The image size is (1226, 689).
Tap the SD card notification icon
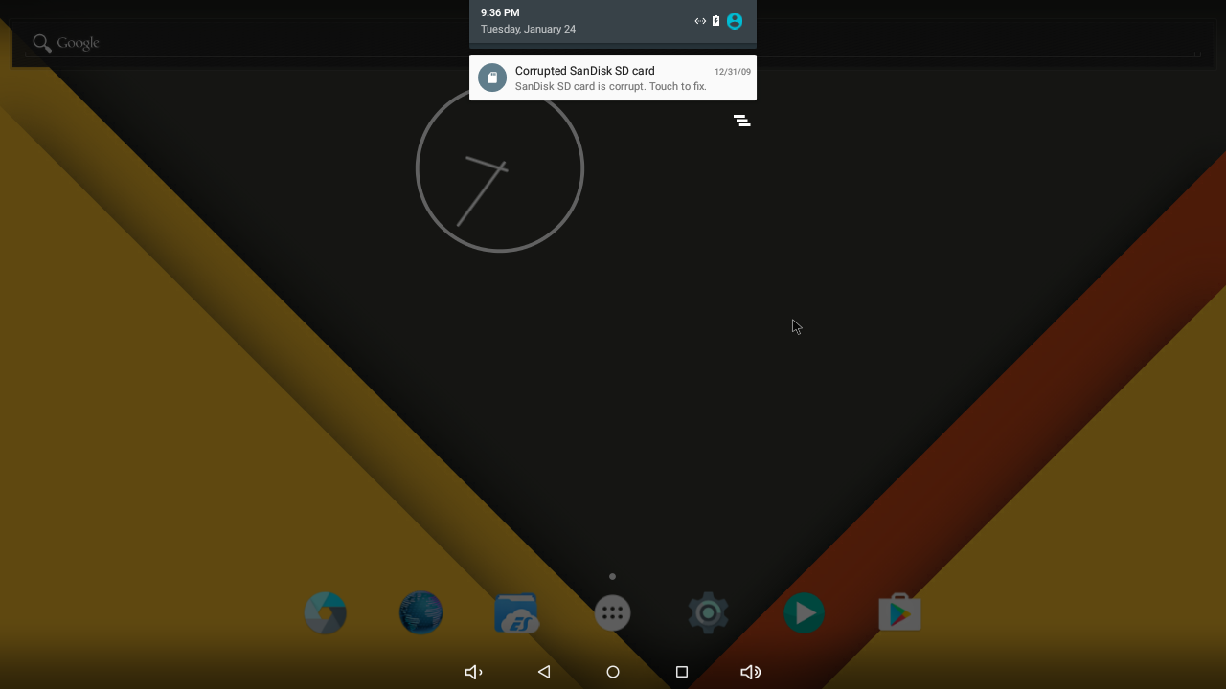pos(492,78)
